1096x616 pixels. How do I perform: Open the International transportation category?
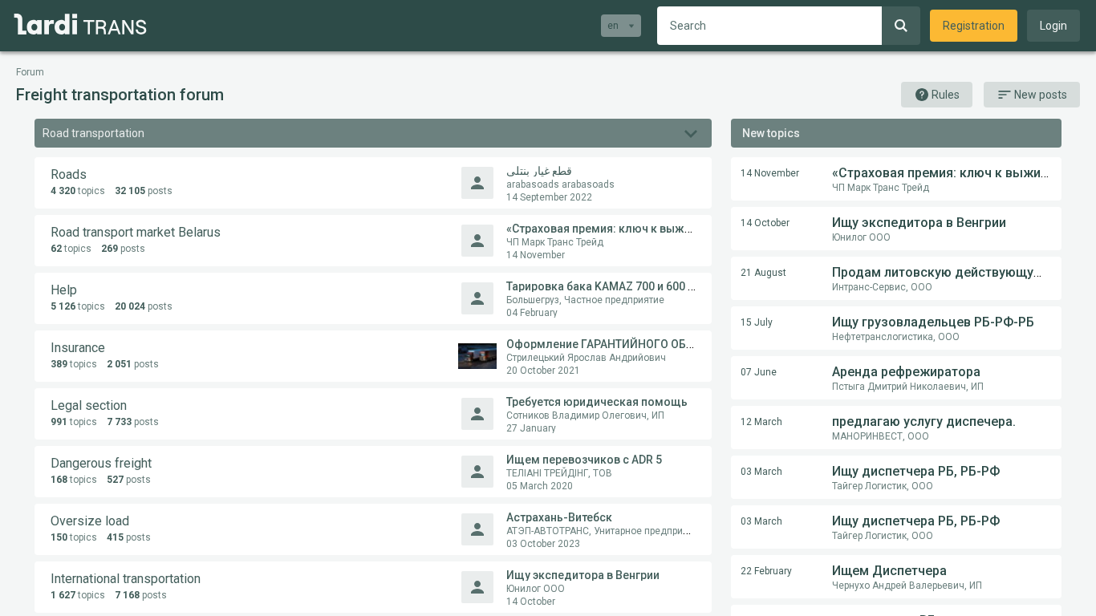[x=125, y=578]
